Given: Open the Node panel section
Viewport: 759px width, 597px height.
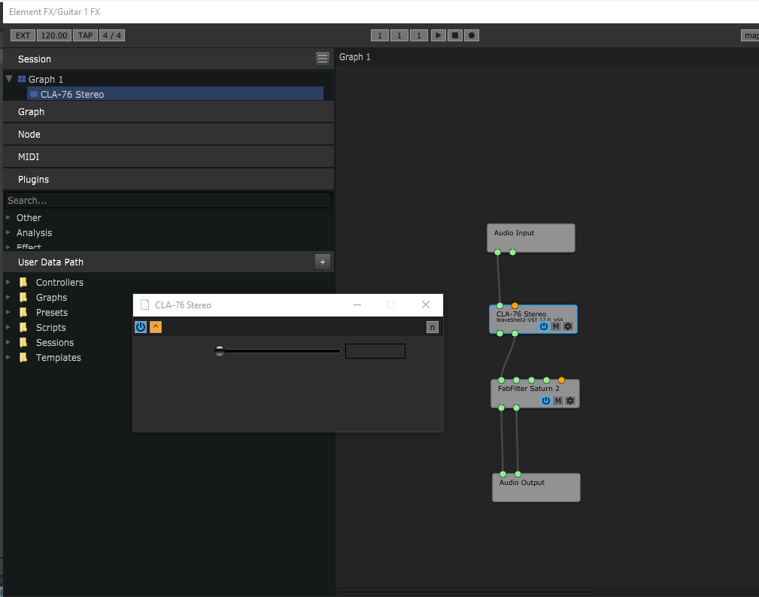Looking at the screenshot, I should click(29, 134).
